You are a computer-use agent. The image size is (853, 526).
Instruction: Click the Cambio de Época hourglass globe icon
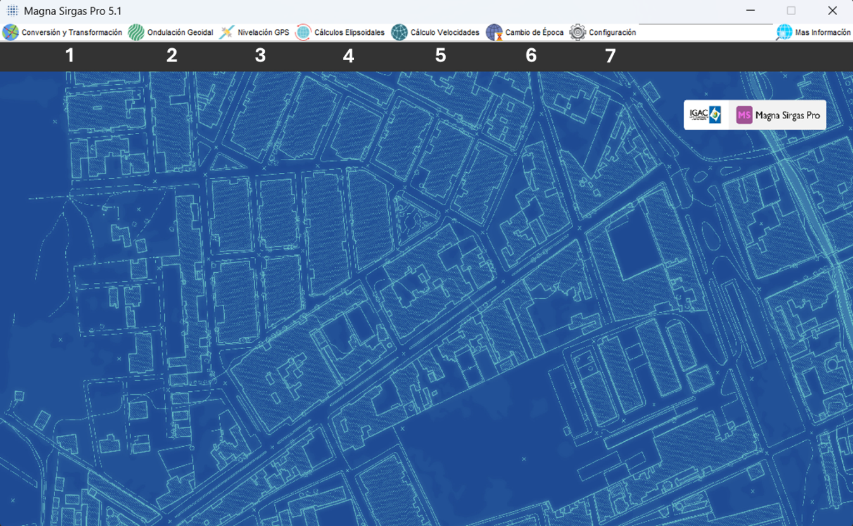(494, 32)
